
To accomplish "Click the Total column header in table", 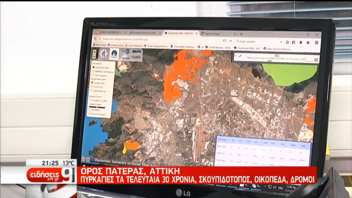I will (x=303, y=146).
